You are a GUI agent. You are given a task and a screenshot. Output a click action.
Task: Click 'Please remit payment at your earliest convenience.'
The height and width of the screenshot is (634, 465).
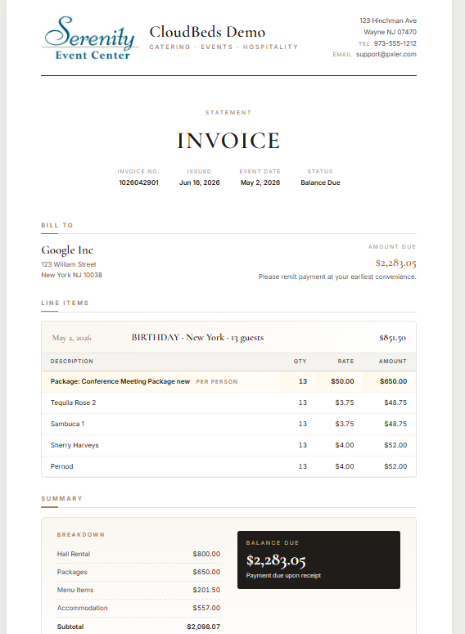coord(337,277)
